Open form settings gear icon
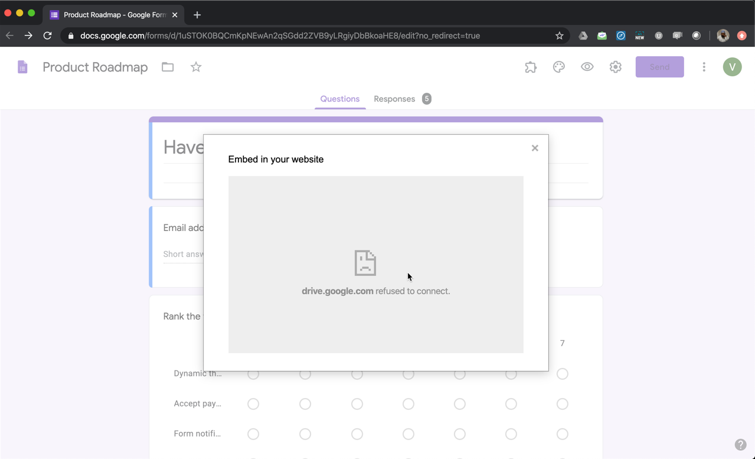The width and height of the screenshot is (755, 459). (x=616, y=67)
